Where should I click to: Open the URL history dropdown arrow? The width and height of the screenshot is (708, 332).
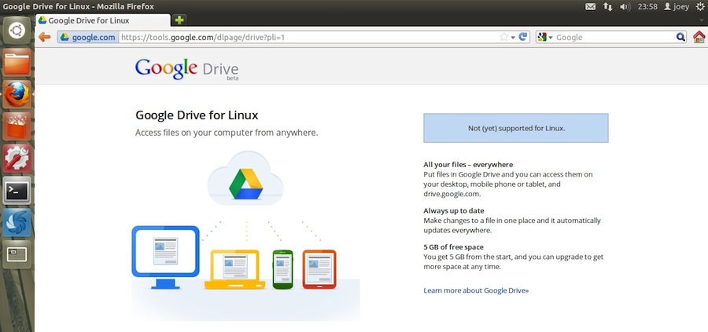click(513, 38)
